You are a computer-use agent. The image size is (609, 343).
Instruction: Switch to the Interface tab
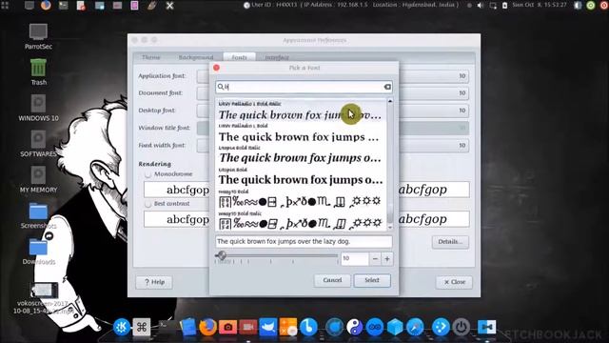pos(277,57)
